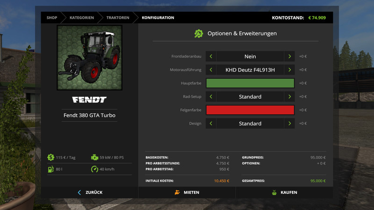Open the green Hauptfarbe color swatch

[x=250, y=83]
